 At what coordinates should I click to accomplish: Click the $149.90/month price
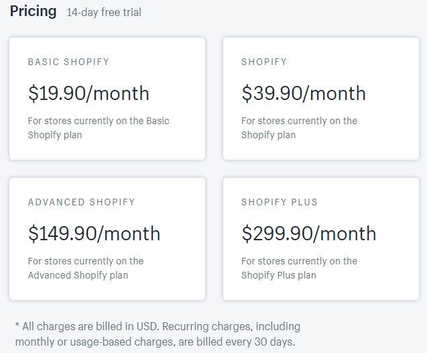coord(95,234)
